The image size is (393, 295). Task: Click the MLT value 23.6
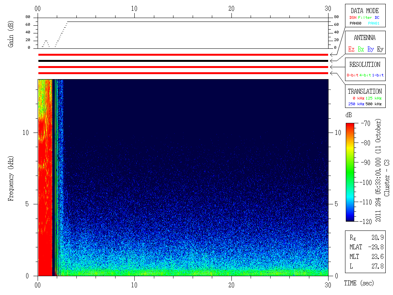(378, 256)
